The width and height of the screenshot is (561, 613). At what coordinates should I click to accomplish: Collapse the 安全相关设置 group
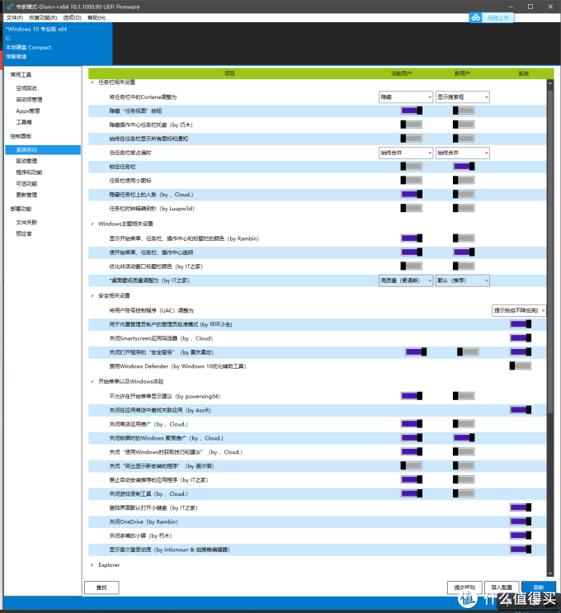tap(92, 295)
